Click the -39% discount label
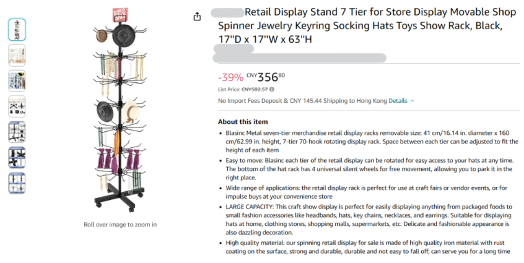 [230, 78]
